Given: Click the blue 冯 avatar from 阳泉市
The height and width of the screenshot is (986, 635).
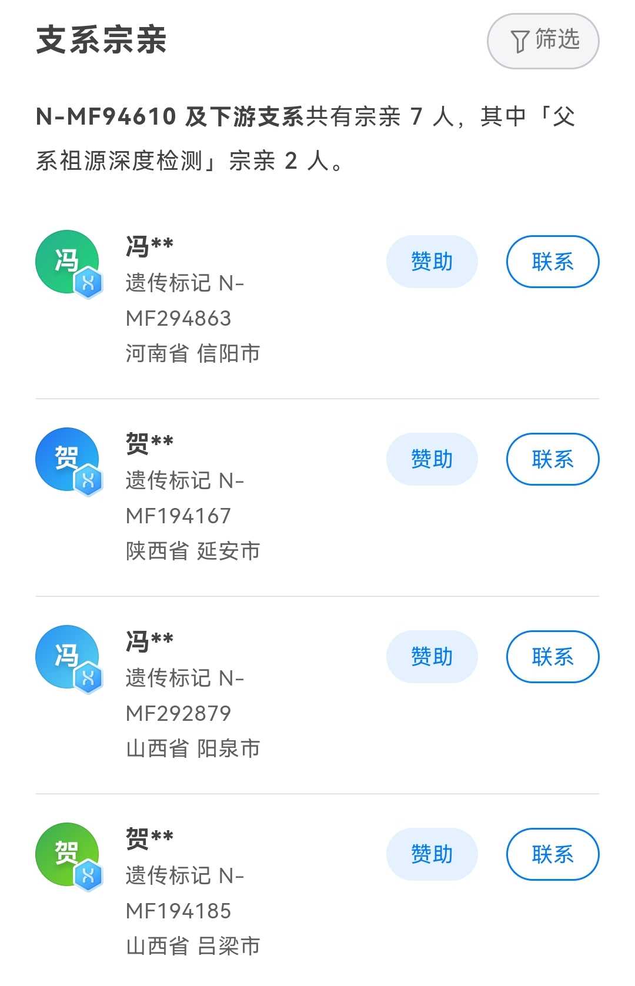Looking at the screenshot, I should click(65, 656).
